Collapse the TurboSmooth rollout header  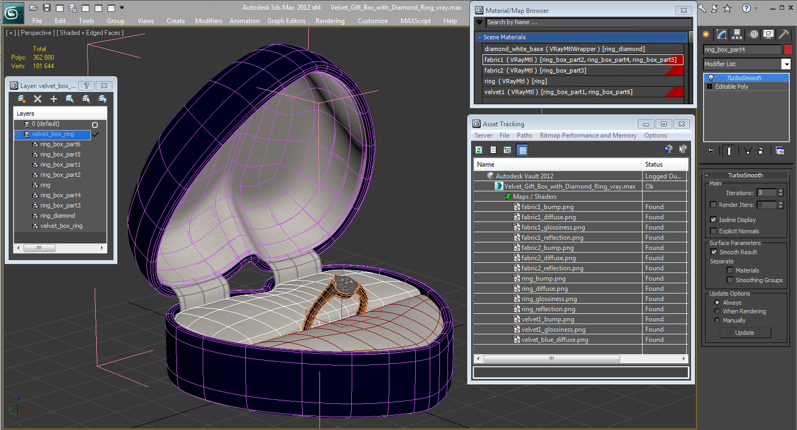(x=745, y=175)
